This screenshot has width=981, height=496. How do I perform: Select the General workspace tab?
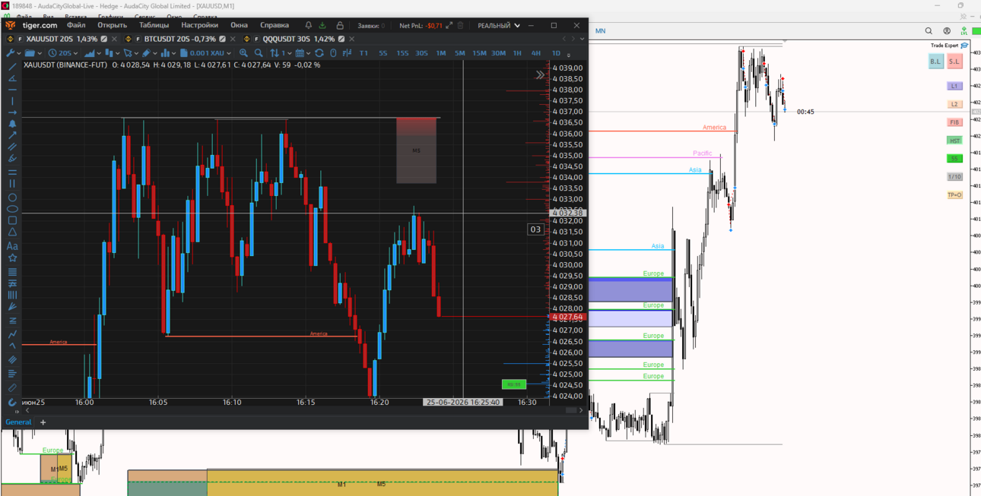[18, 422]
